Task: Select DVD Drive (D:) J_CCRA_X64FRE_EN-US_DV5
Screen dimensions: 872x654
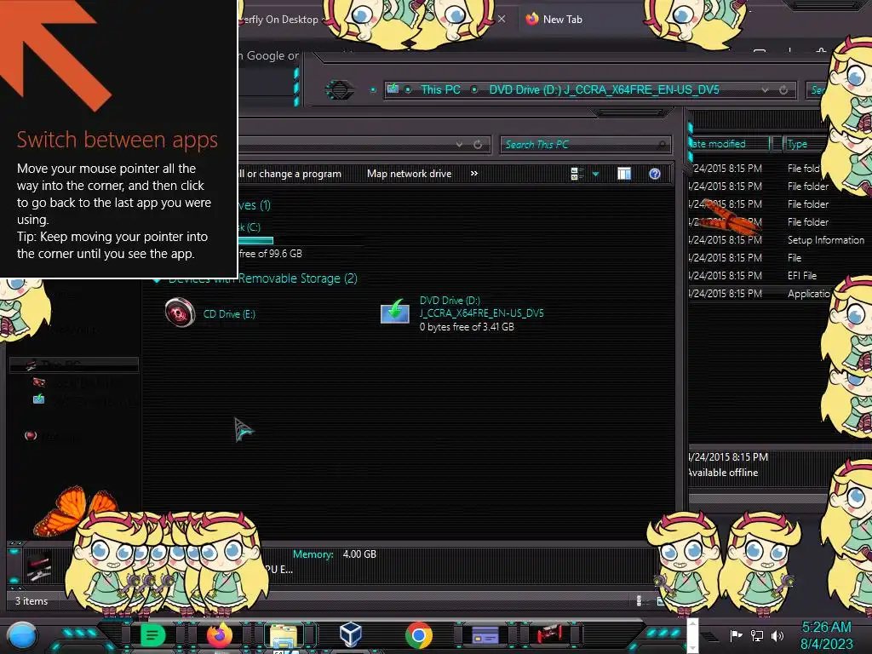Action: (x=462, y=313)
